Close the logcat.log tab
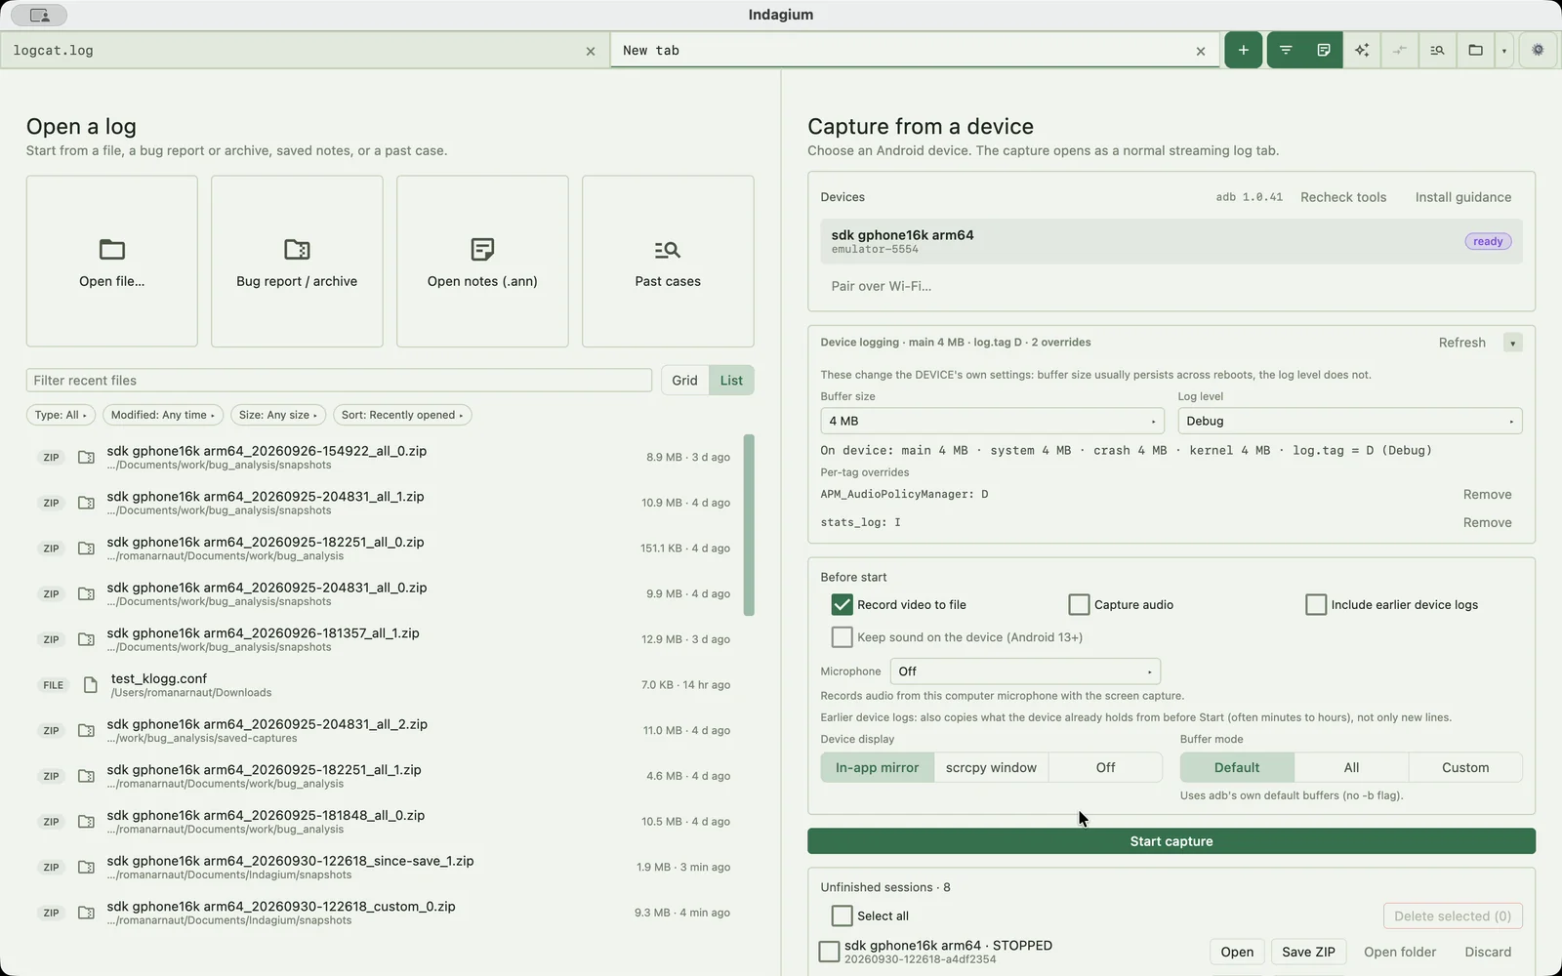 (x=591, y=51)
